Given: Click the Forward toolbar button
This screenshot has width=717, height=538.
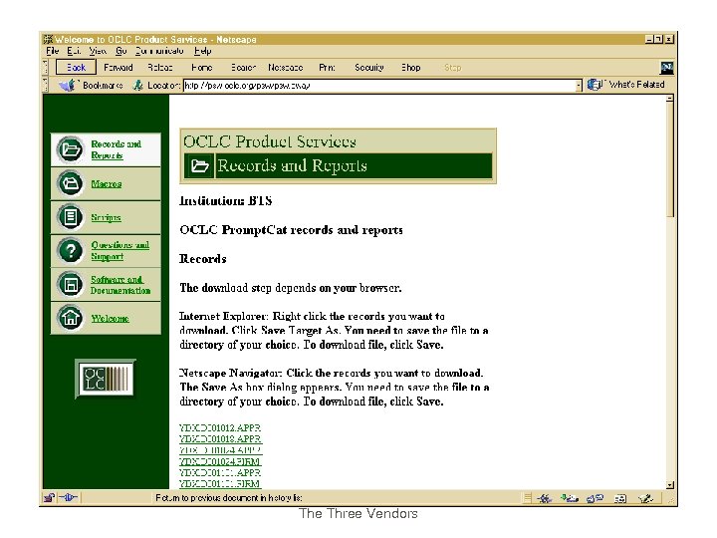Looking at the screenshot, I should (118, 68).
